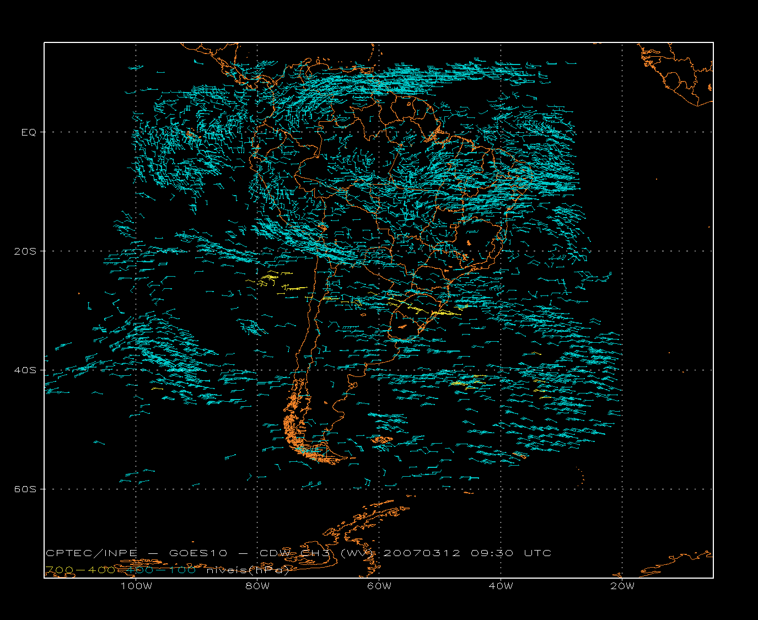Click the 20S latitude label
This screenshot has height=620, width=758.
pyautogui.click(x=25, y=251)
